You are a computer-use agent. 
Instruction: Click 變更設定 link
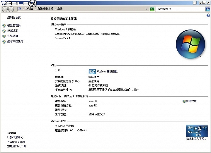coord(191,101)
